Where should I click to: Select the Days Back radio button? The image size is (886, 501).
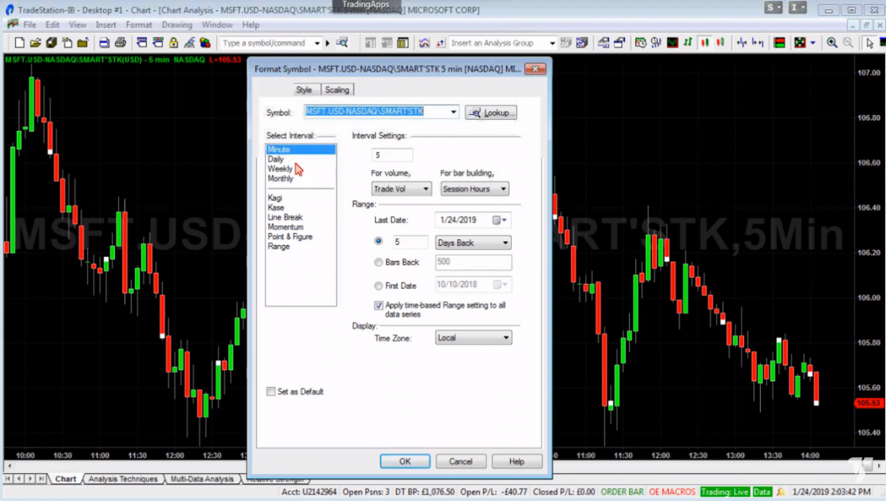tap(378, 241)
